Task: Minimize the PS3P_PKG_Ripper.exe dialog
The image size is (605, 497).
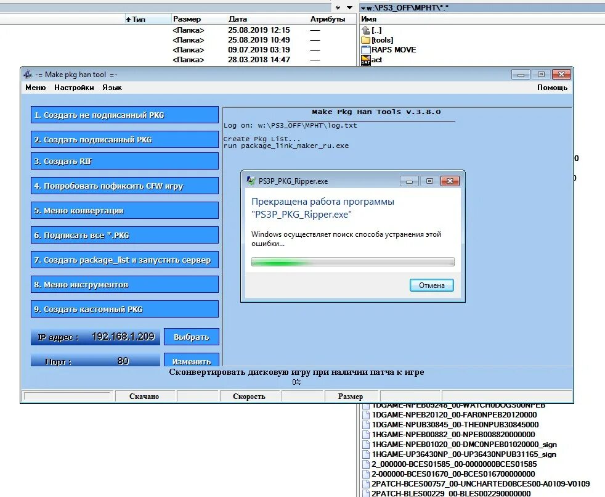Action: click(409, 181)
